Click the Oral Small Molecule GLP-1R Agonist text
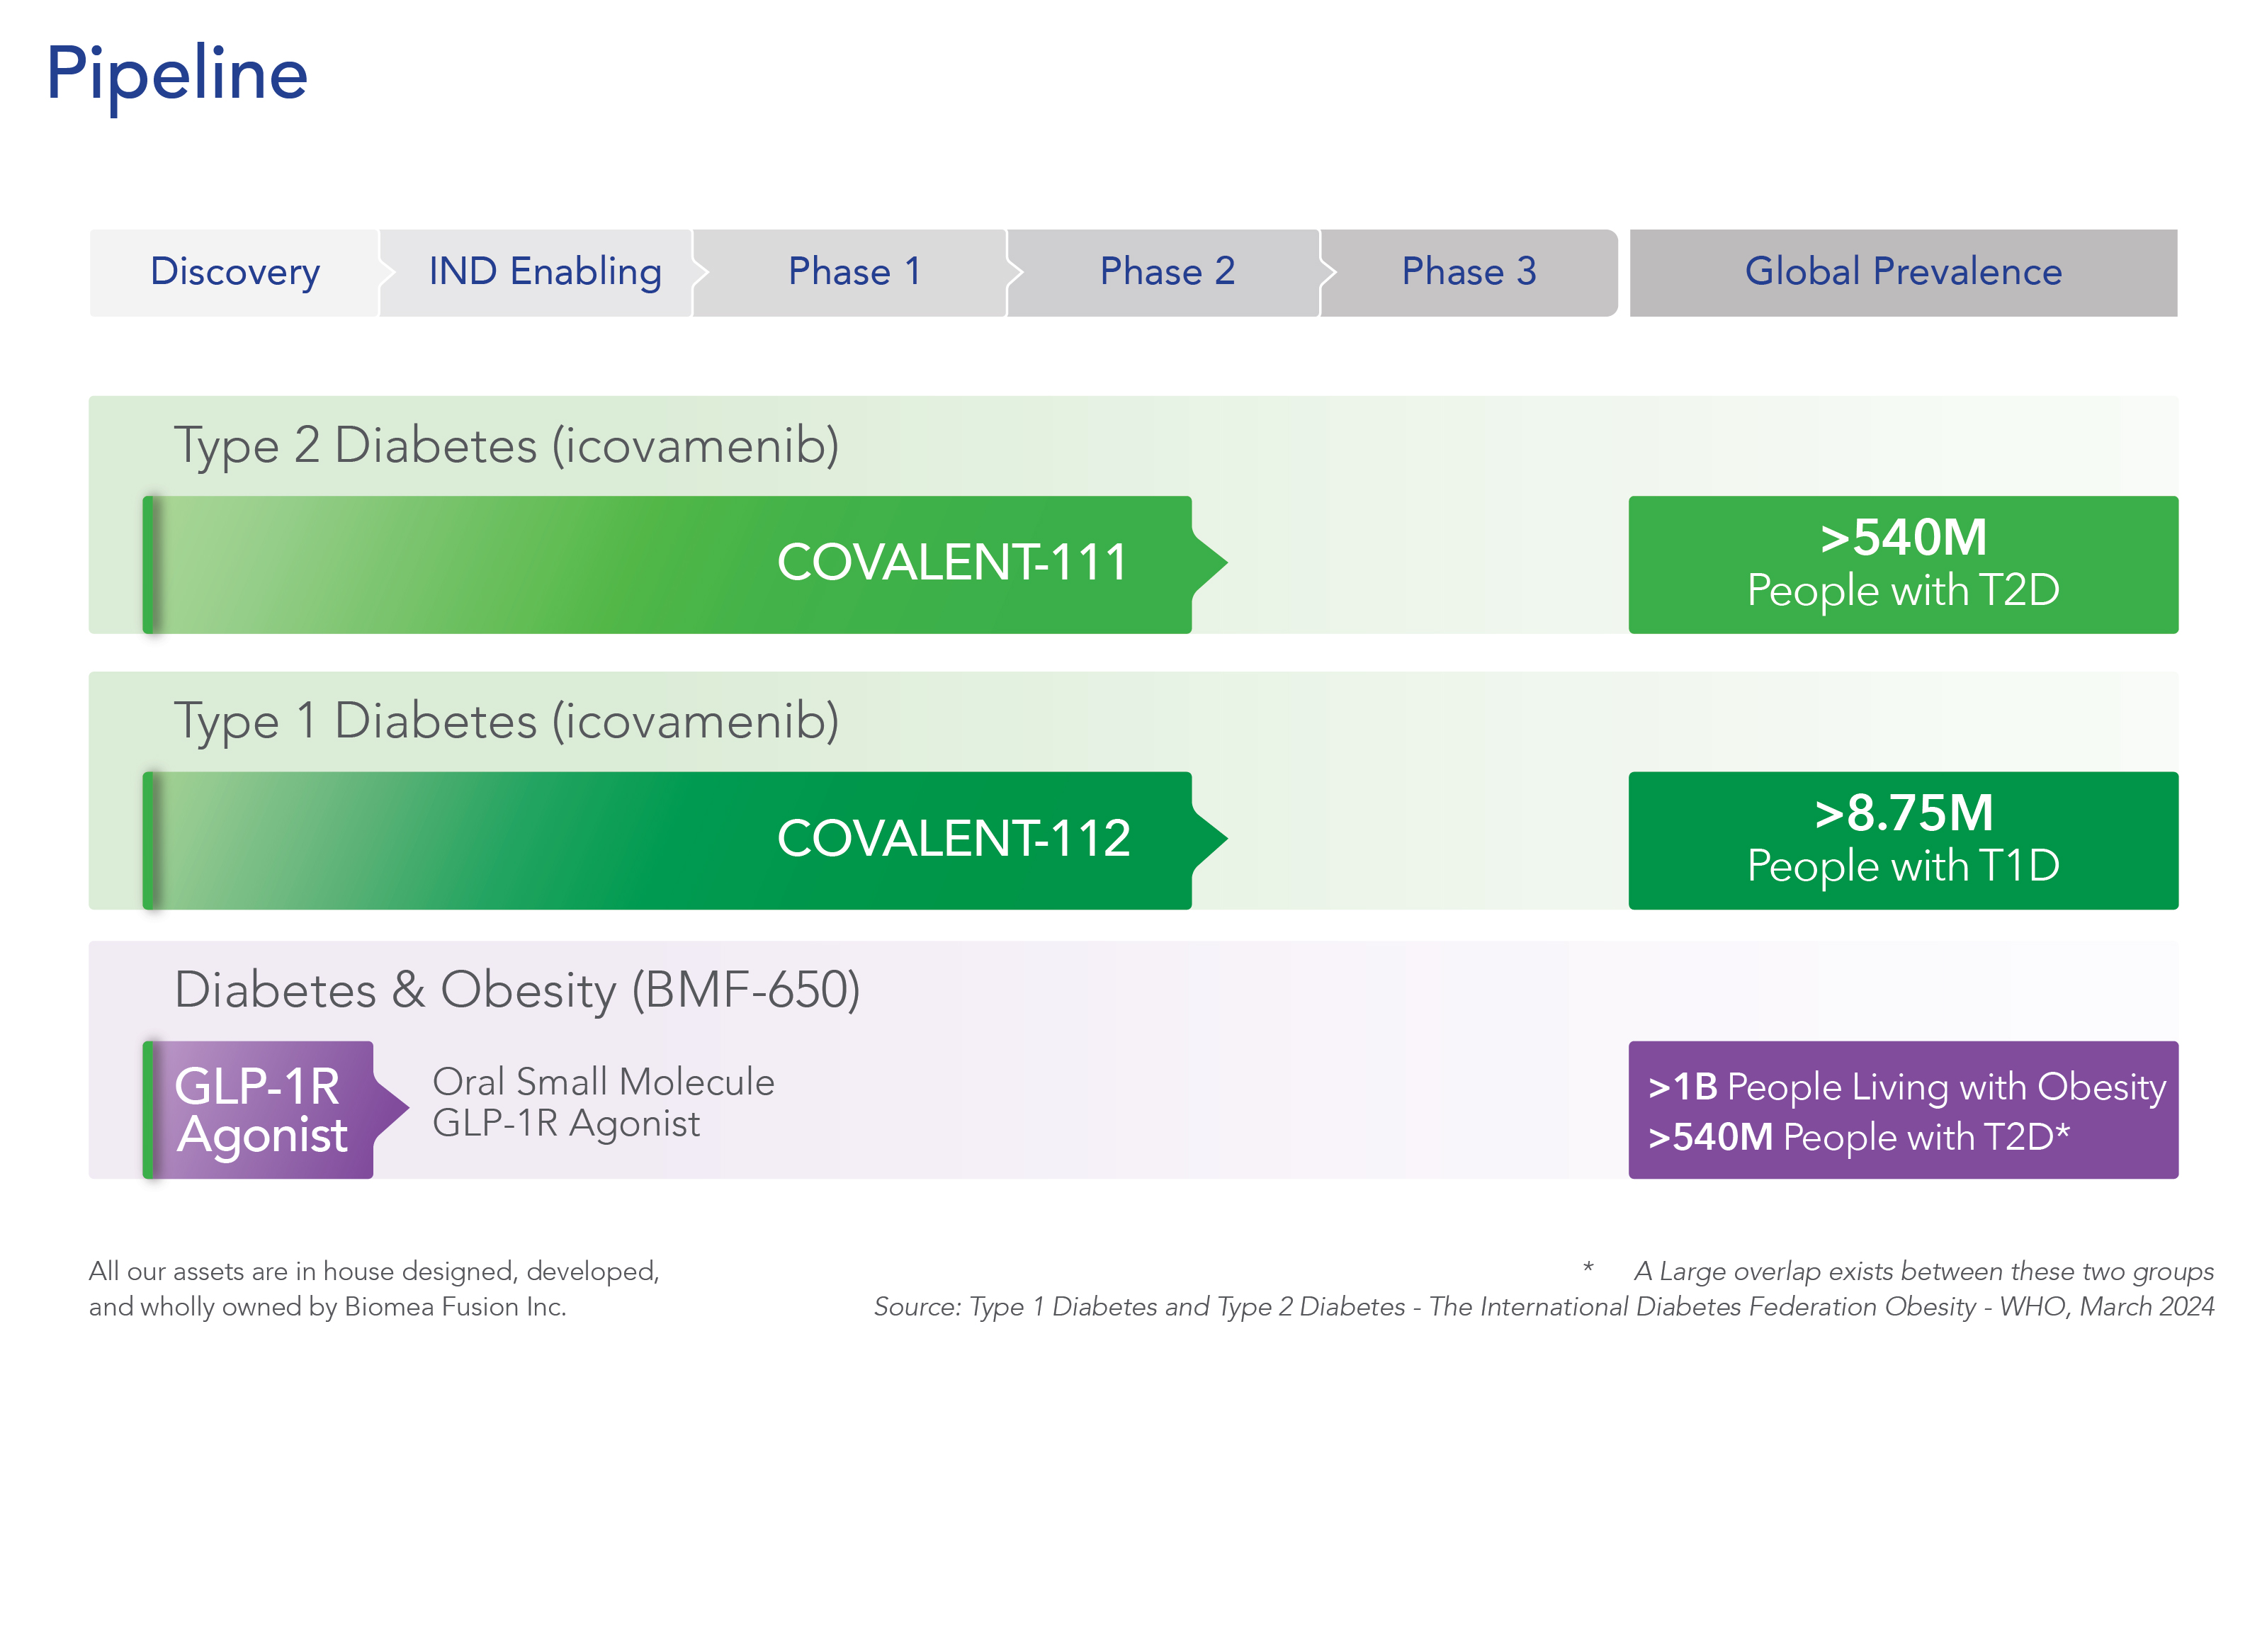The width and height of the screenshot is (2267, 1652). pyautogui.click(x=603, y=1102)
